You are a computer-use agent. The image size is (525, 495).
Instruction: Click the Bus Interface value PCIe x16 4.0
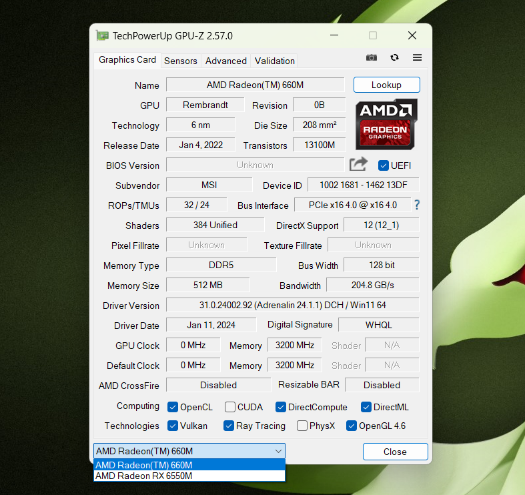click(x=353, y=205)
